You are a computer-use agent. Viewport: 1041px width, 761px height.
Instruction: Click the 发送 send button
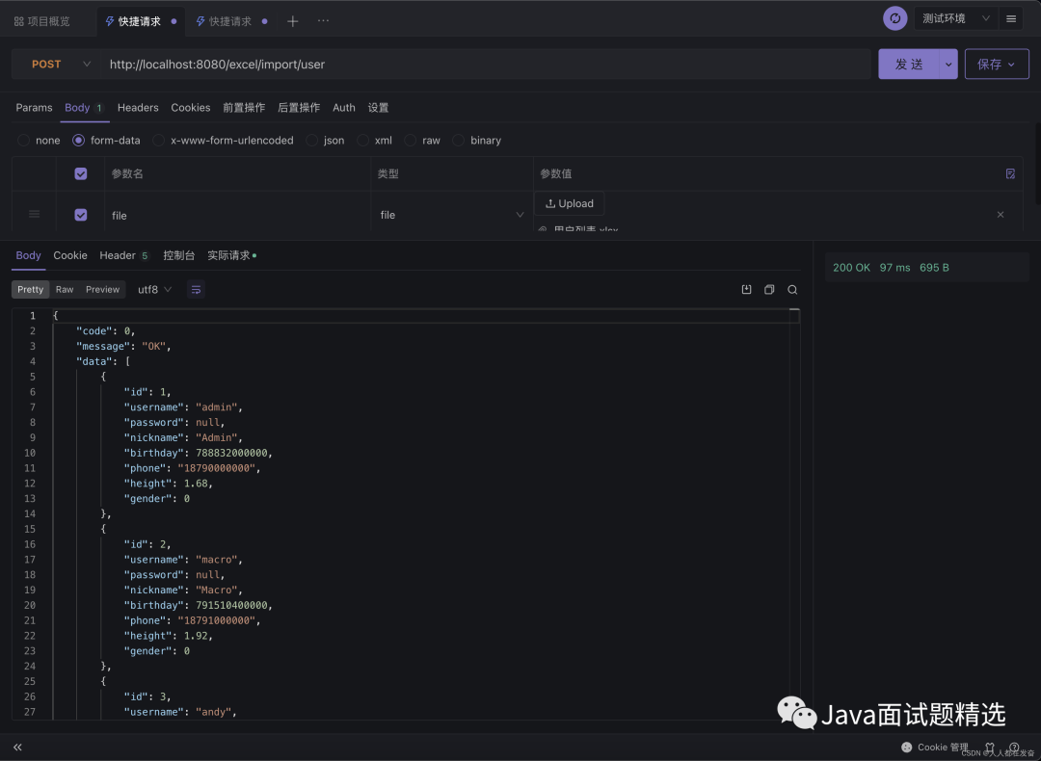908,65
